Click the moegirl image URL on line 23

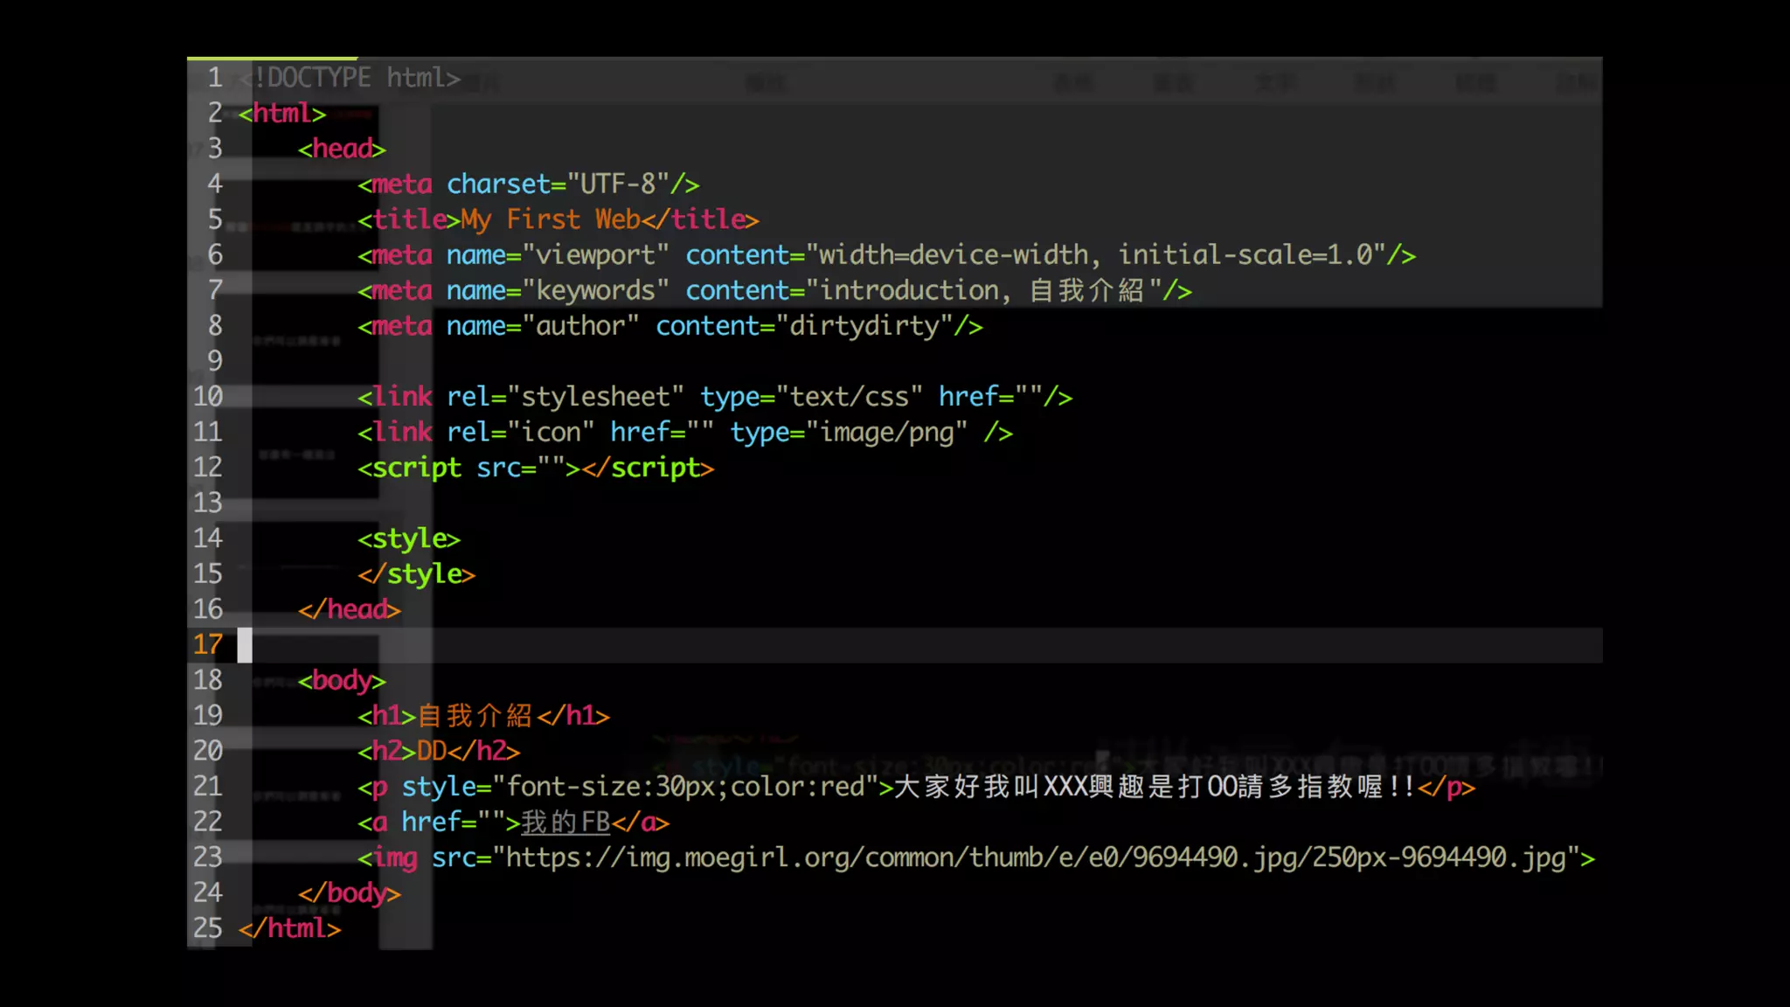[x=1036, y=858]
